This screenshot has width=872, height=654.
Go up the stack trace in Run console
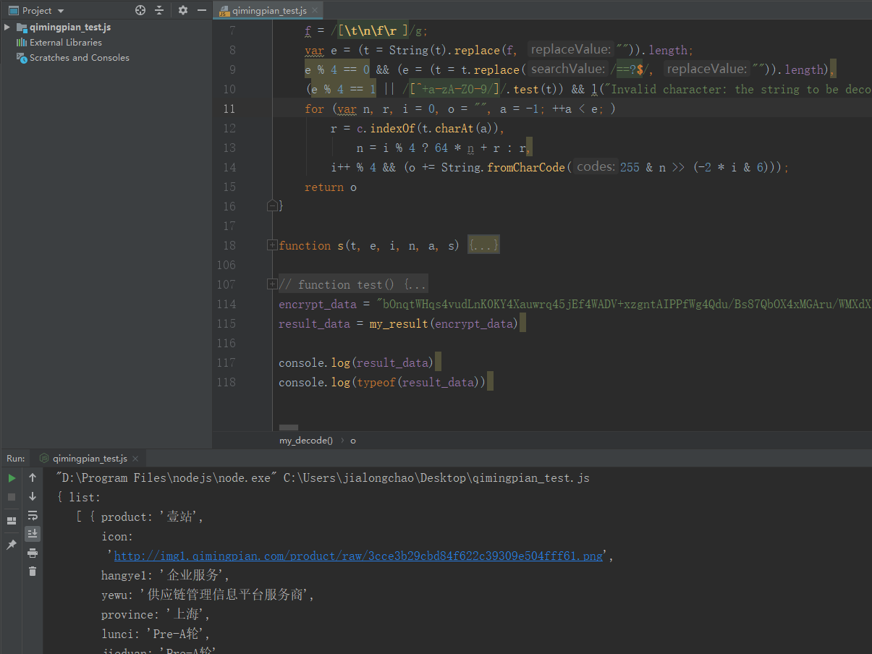tap(33, 477)
